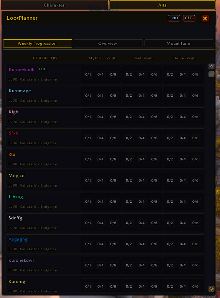
Task: Open the CFG configuration button
Action: click(189, 18)
